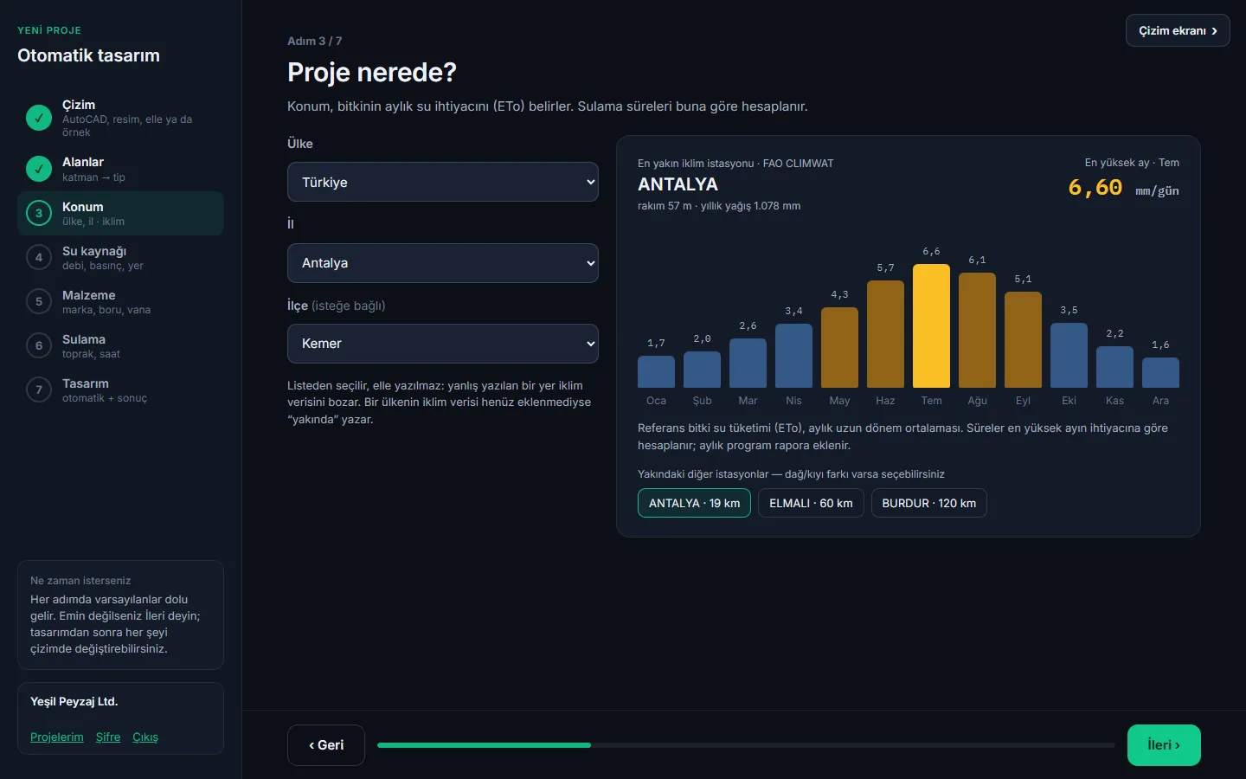The width and height of the screenshot is (1246, 779).
Task: Click the Eyl bar in the ETo chart
Action: [x=1023, y=340]
